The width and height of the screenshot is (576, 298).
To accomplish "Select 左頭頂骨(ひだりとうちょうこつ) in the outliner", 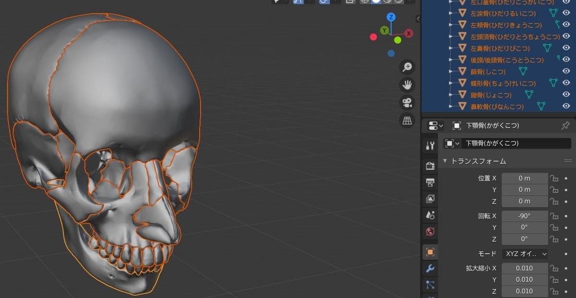I will [515, 36].
